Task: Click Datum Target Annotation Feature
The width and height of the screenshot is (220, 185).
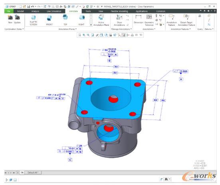Action: [x=186, y=20]
